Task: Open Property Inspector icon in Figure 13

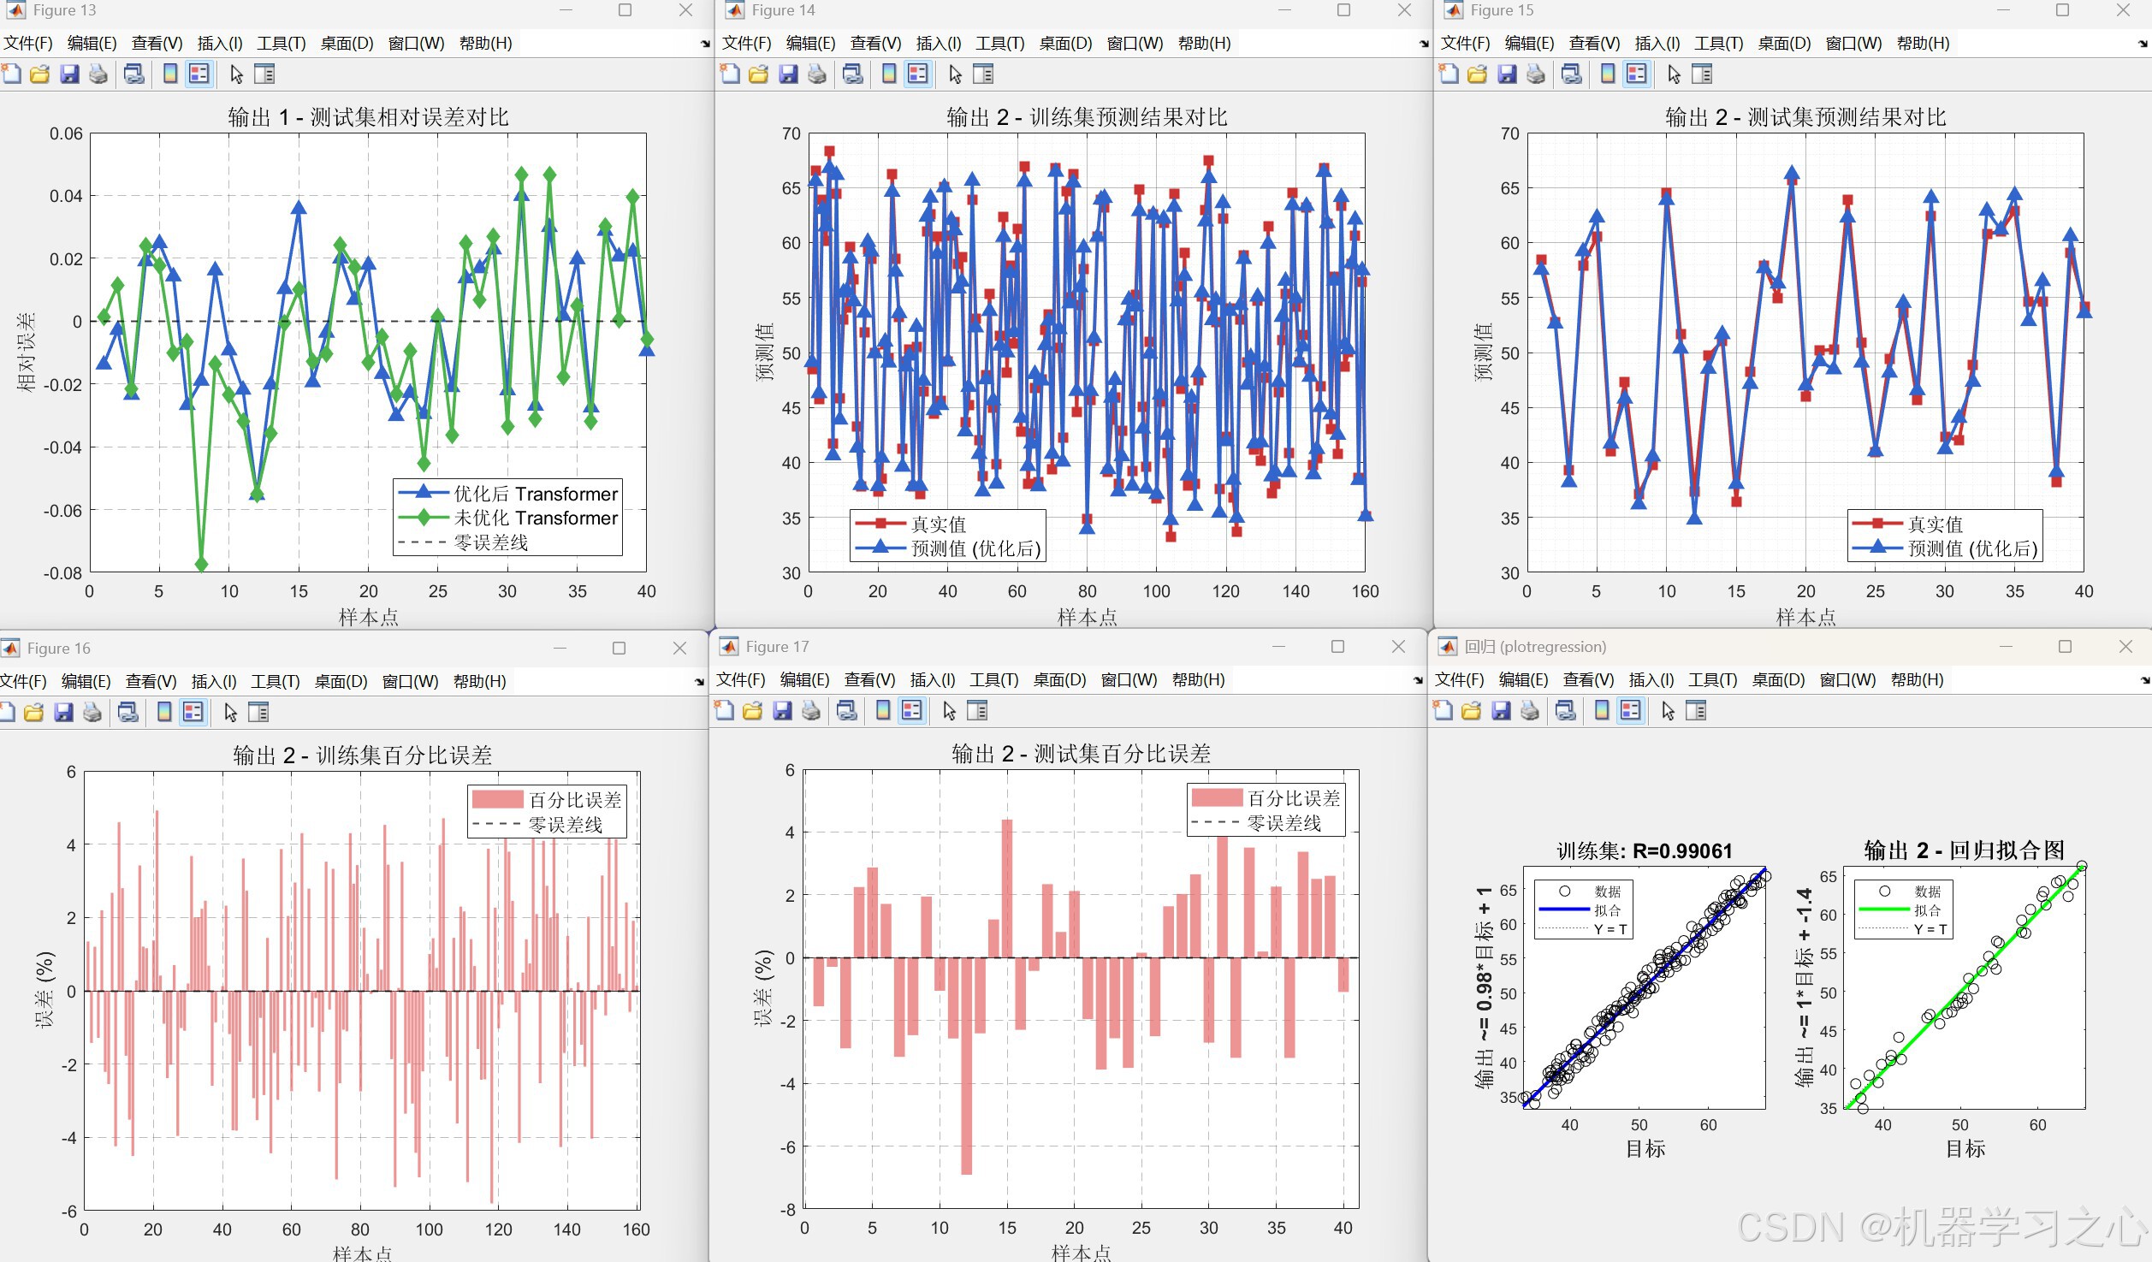Action: click(x=265, y=74)
